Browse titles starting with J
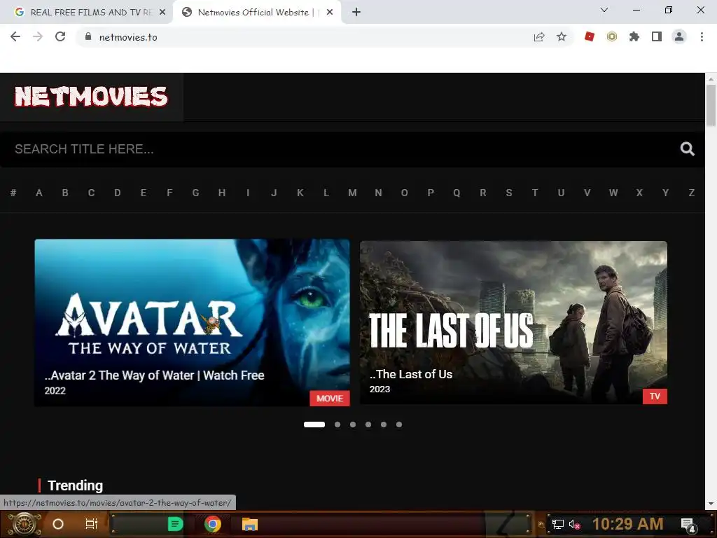Image resolution: width=717 pixels, height=538 pixels. click(x=274, y=193)
